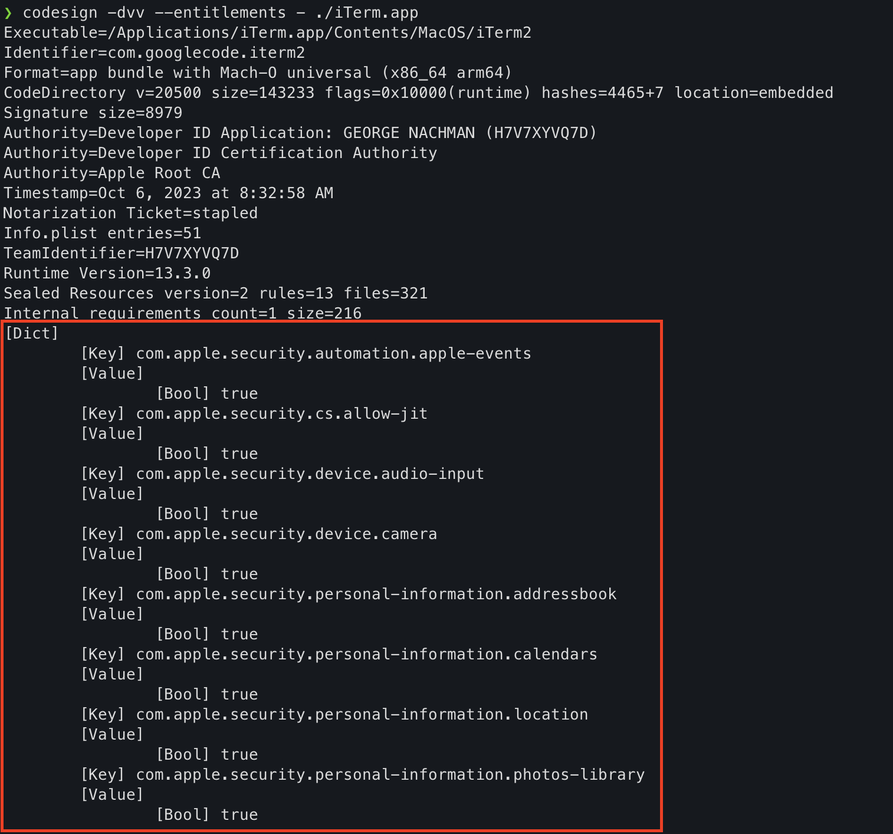893x834 pixels.
Task: Click the personal-information.photos-library entitlement key
Action: pos(390,775)
